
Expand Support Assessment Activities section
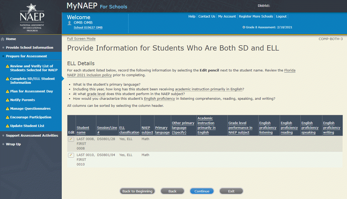32,136
